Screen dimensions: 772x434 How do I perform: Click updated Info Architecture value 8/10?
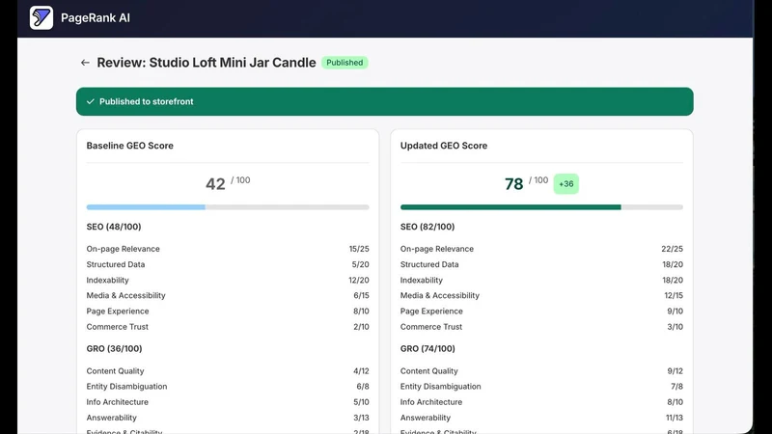tap(675, 402)
